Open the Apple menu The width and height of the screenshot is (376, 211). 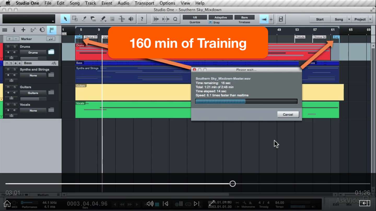8,3
